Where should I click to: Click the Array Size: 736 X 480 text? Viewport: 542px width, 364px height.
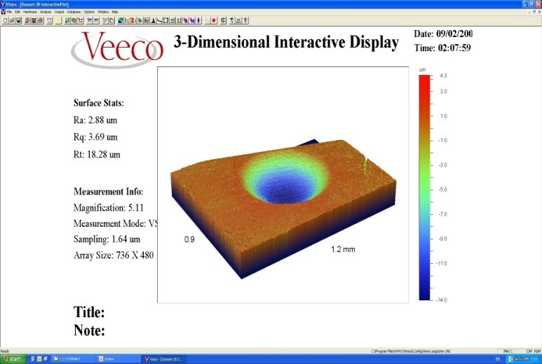coord(114,255)
